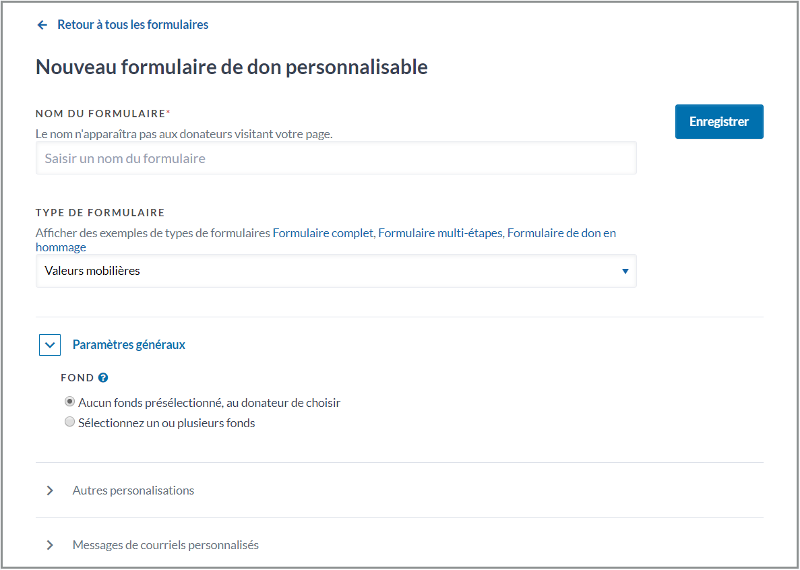Click 'Messages de courriels personnalisés' section title
Image resolution: width=800 pixels, height=570 pixels.
[165, 545]
